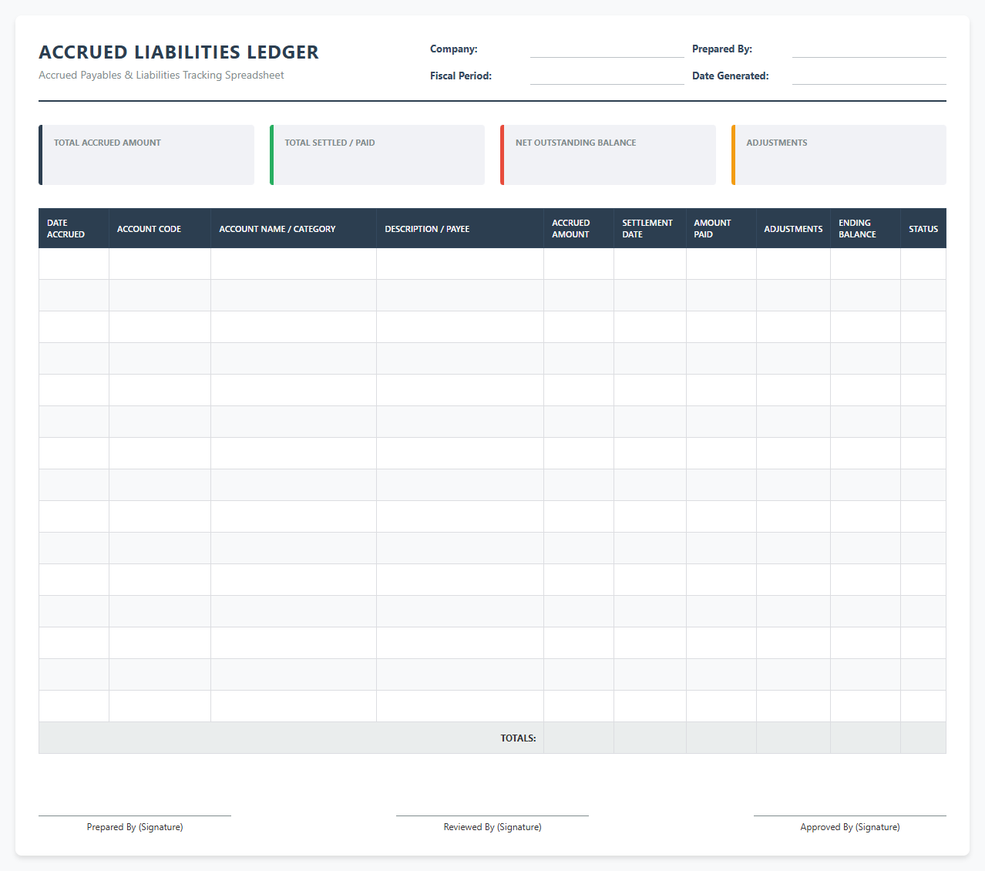985x871 pixels.
Task: Click the Account Name / Category column header
Action: [294, 228]
